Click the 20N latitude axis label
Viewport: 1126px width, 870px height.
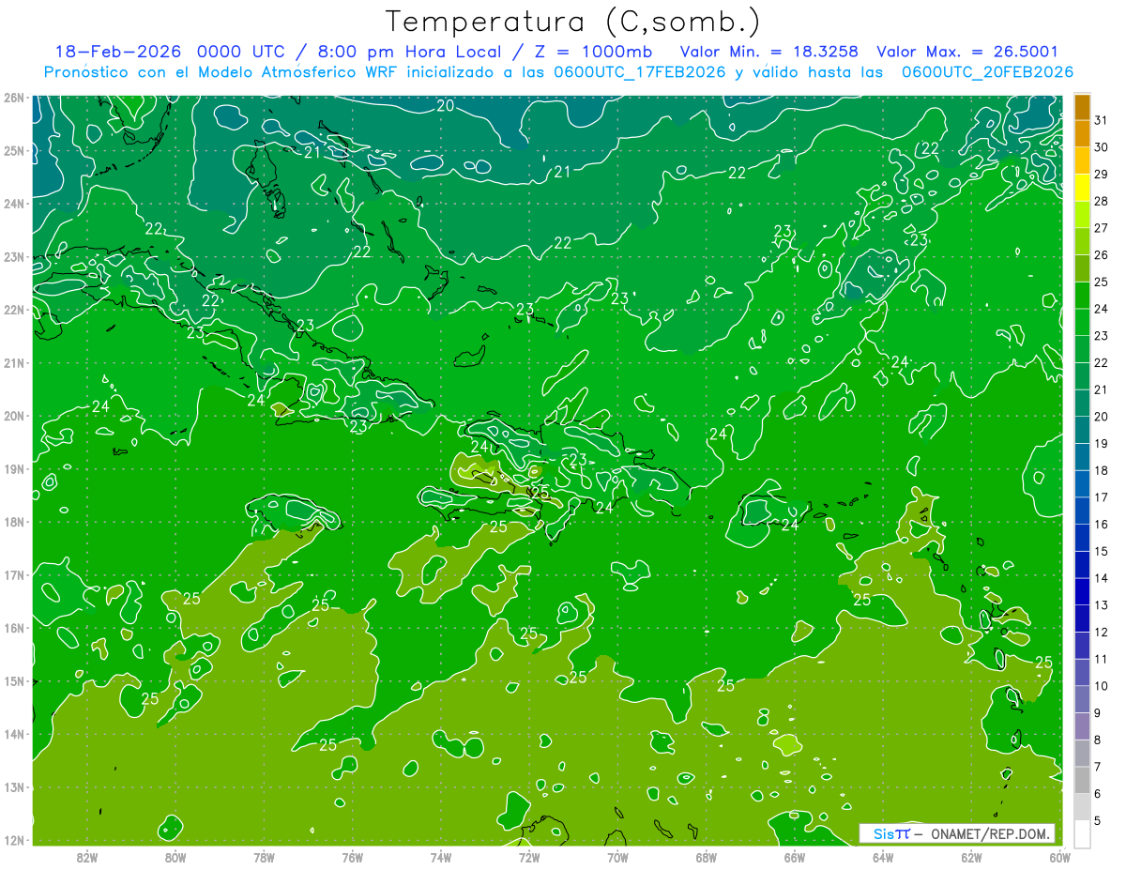pyautogui.click(x=13, y=416)
